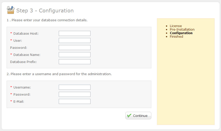This screenshot has width=221, height=131.
Task: Click the Database Name label
Action: pyautogui.click(x=27, y=55)
